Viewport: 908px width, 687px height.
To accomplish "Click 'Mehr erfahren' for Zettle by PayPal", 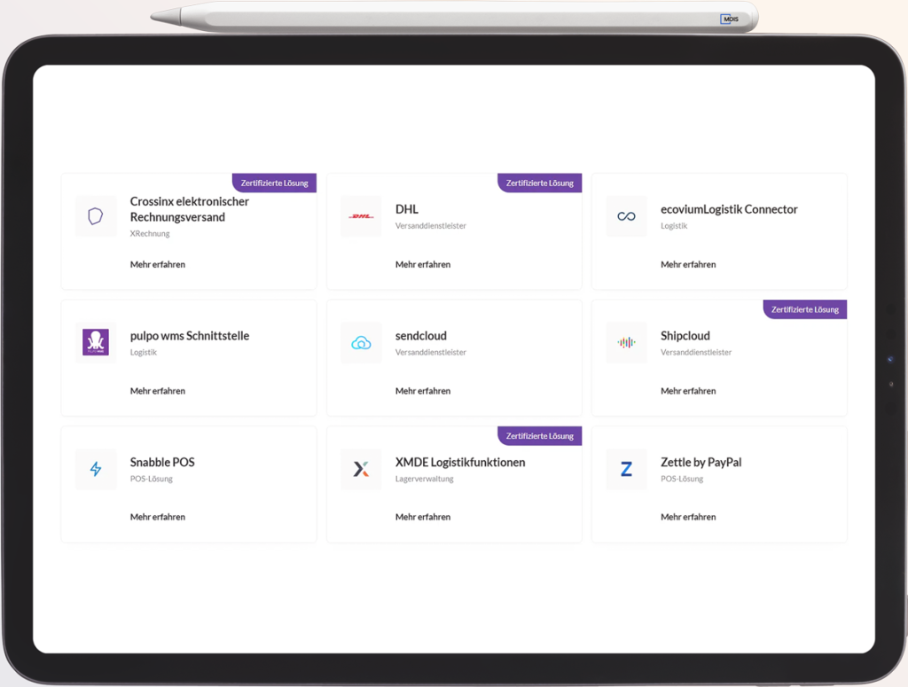I will pos(687,517).
